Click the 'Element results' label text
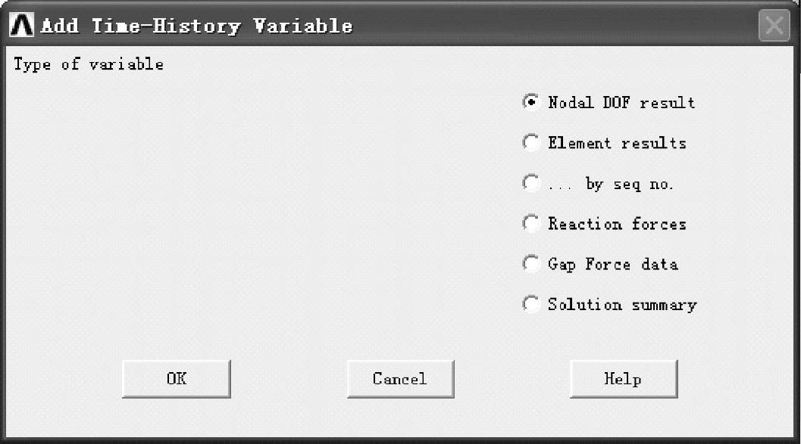Viewport: 801px width, 444px height. [617, 143]
